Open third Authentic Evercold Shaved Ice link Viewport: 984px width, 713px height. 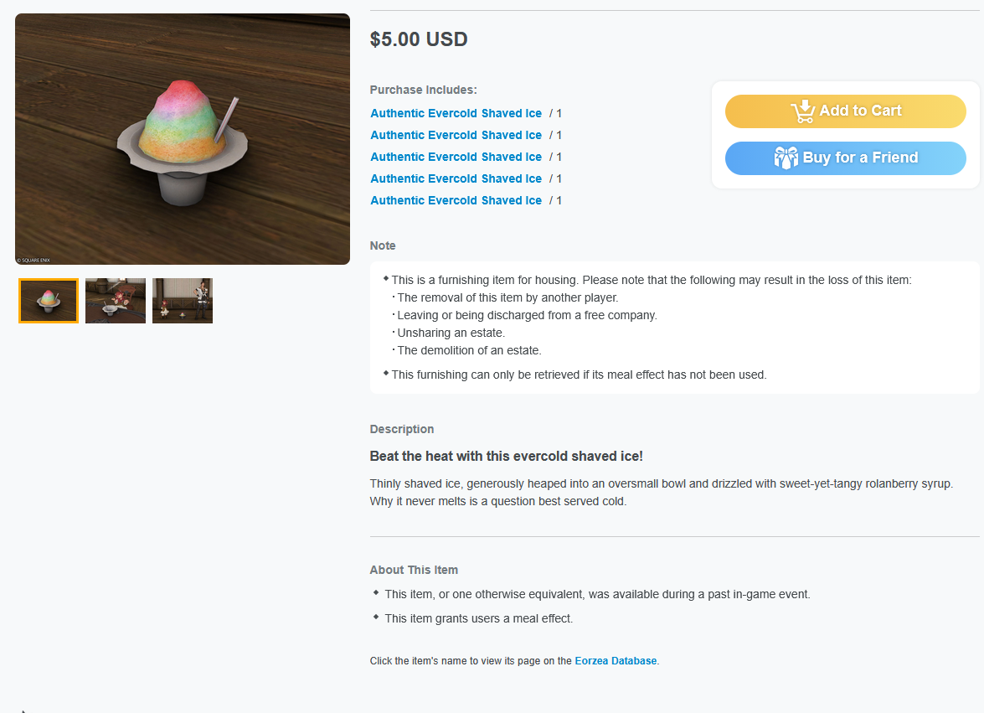456,157
